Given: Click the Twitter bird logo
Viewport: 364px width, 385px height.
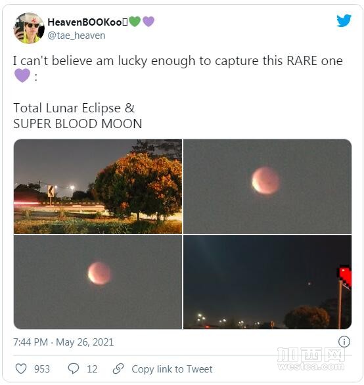Looking at the screenshot, I should [344, 20].
